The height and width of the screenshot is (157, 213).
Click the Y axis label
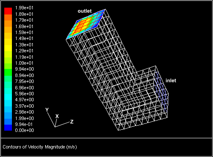(47, 110)
